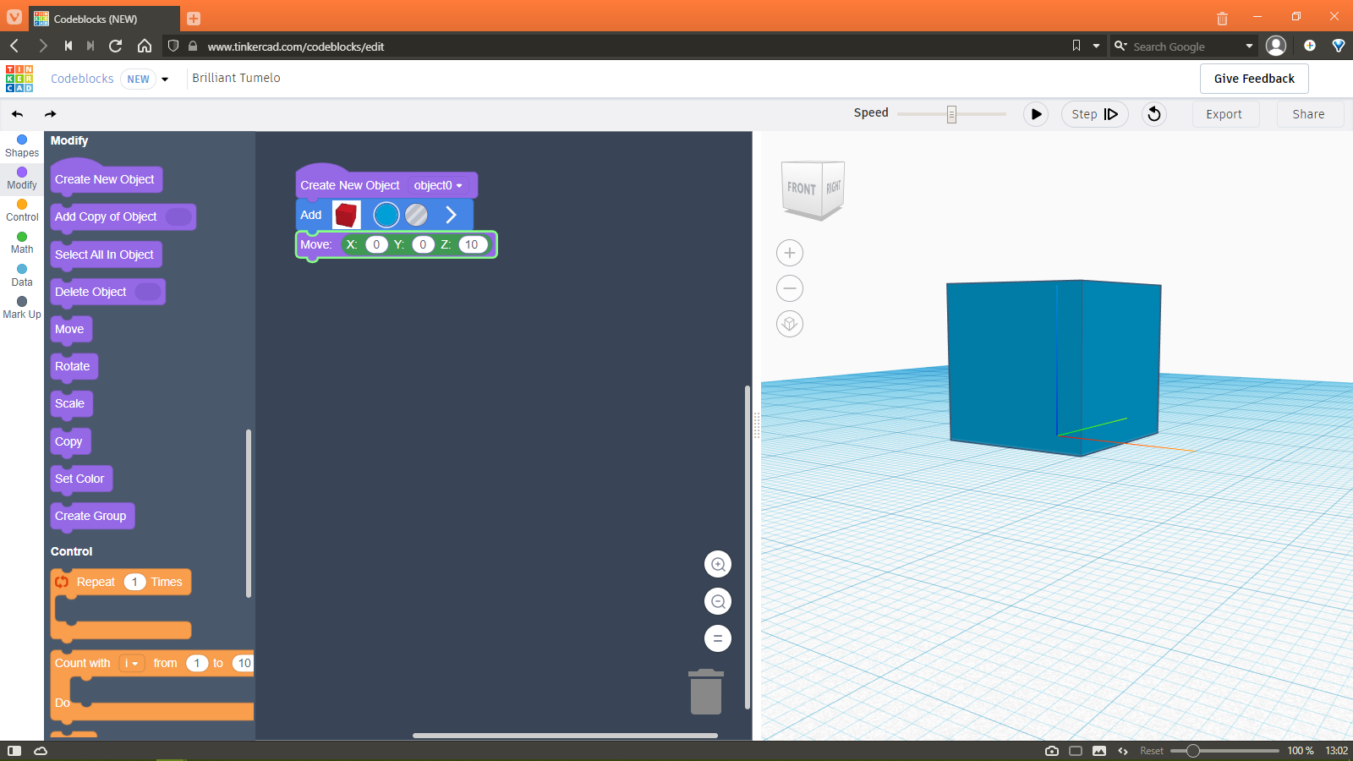1353x761 pixels.
Task: Click the red box shape icon in Add block
Action: pyautogui.click(x=347, y=215)
